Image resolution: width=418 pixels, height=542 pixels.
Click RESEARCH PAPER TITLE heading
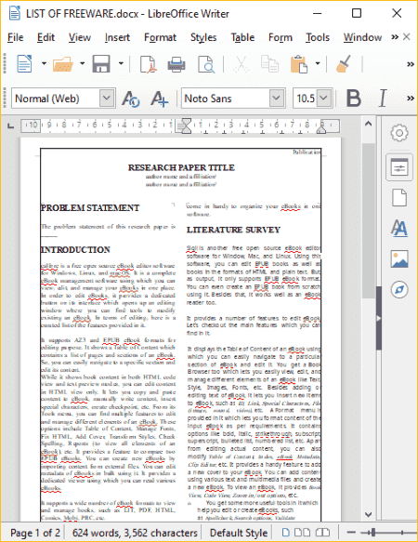click(x=181, y=167)
